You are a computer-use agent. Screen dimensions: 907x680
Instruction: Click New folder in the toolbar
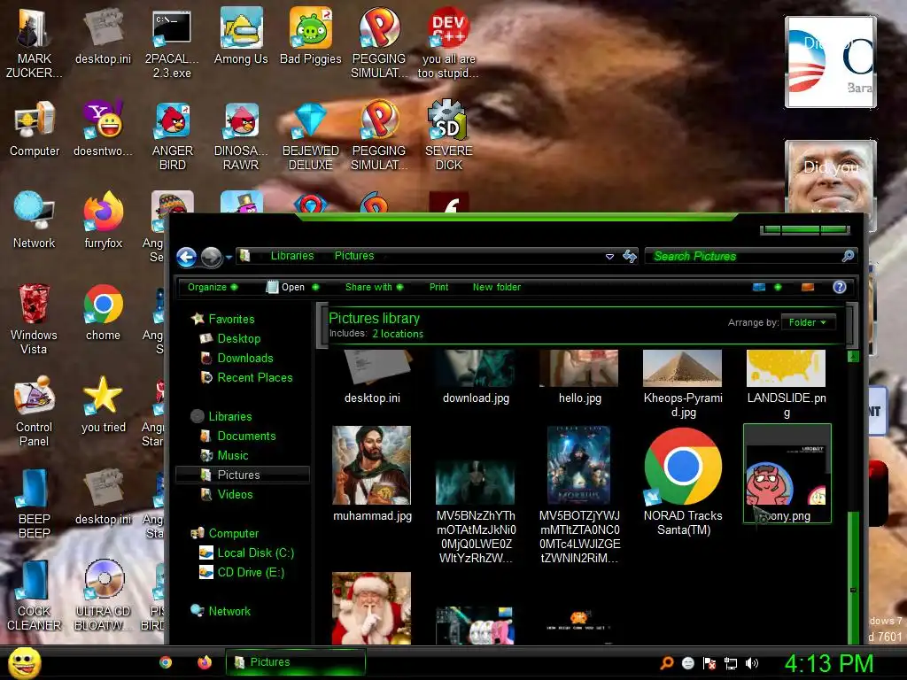[x=496, y=287]
